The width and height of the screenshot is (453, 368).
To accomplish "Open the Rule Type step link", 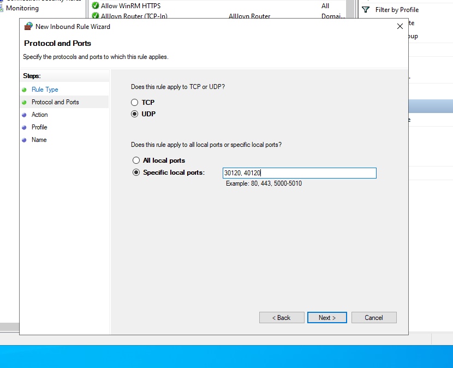I will coord(45,90).
